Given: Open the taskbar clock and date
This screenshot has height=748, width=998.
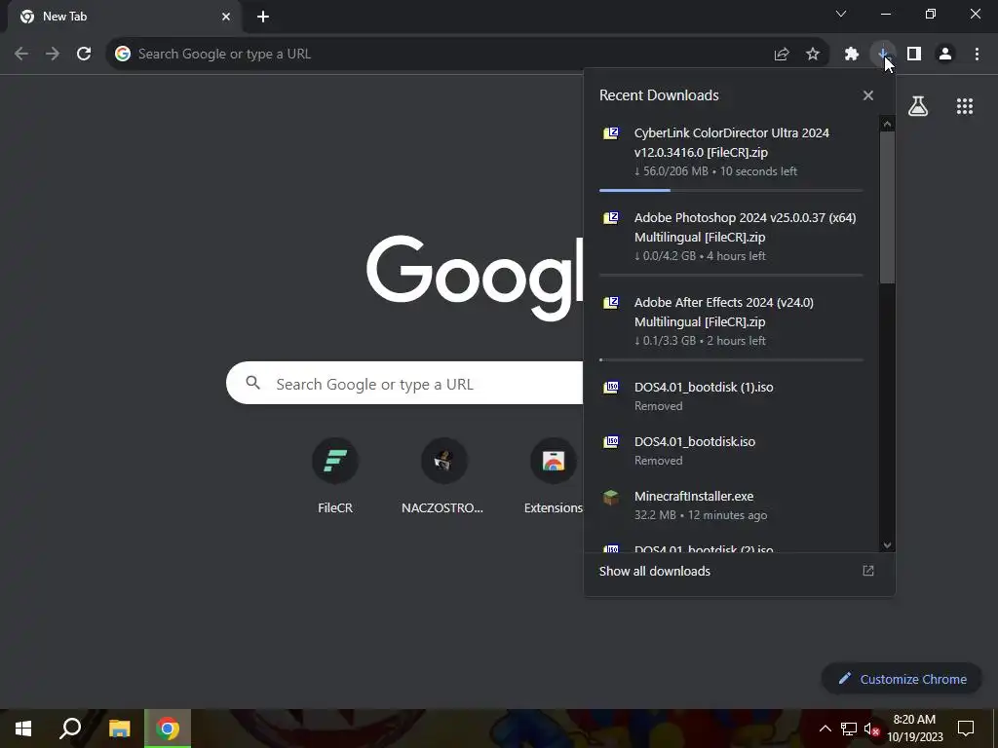Looking at the screenshot, I should [x=915, y=729].
